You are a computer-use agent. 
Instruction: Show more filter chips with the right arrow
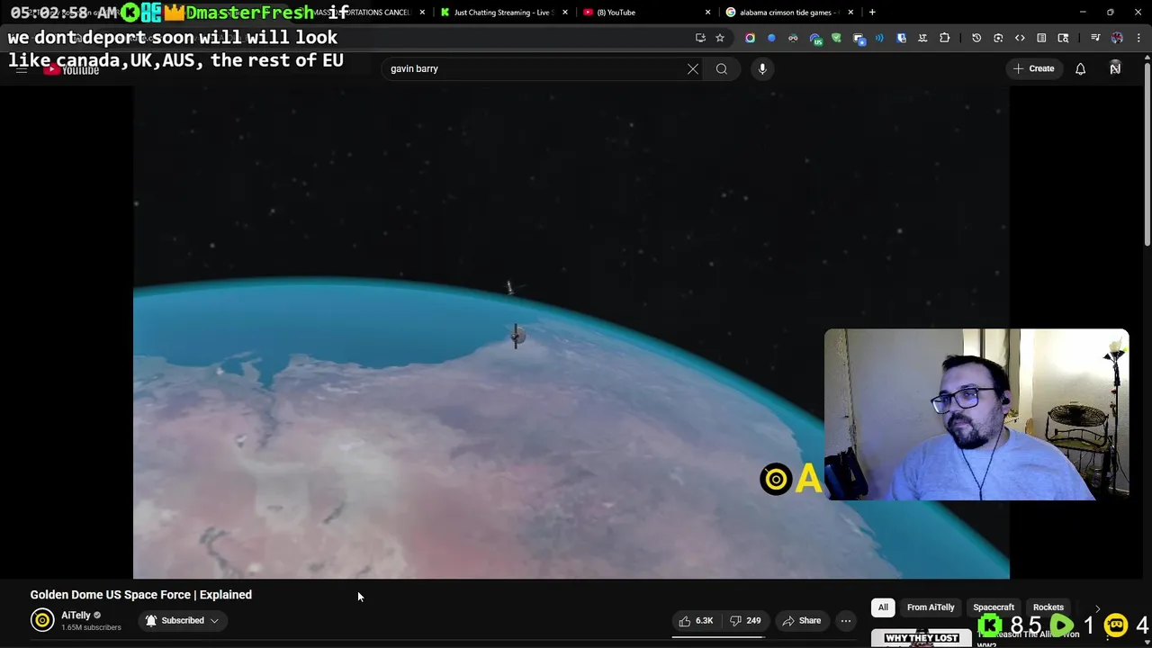tap(1097, 608)
